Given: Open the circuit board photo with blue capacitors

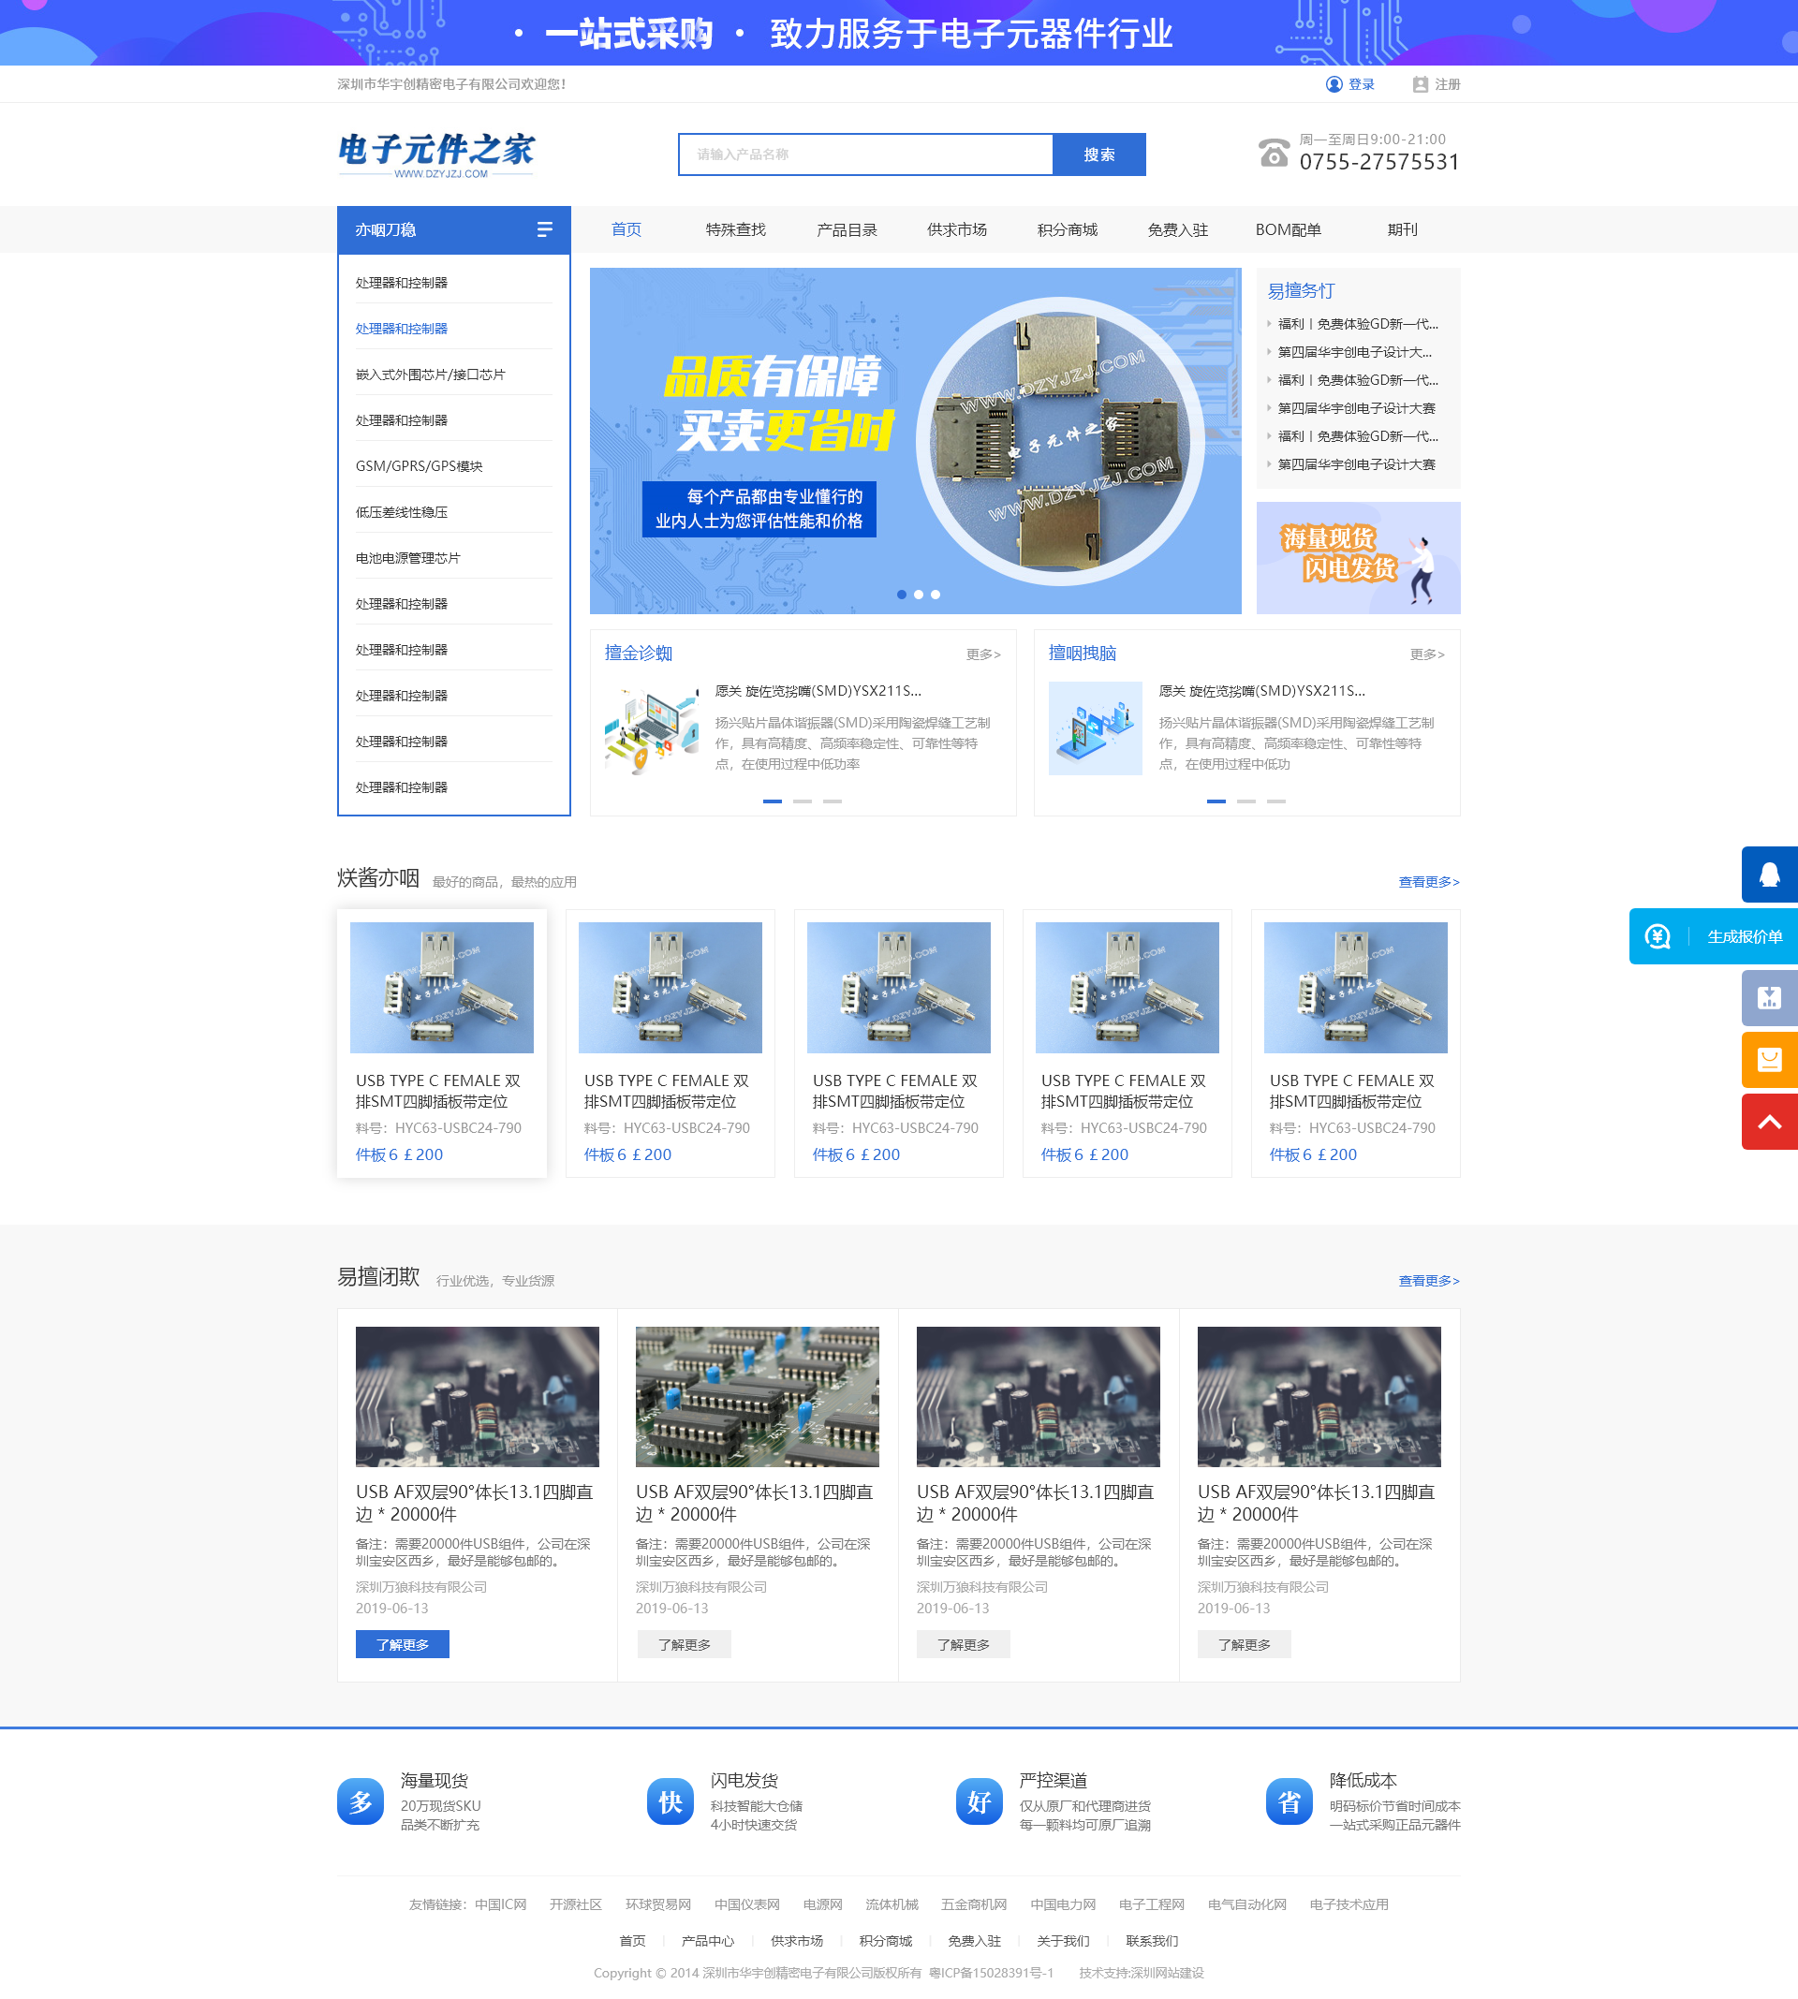Looking at the screenshot, I should tap(757, 1397).
